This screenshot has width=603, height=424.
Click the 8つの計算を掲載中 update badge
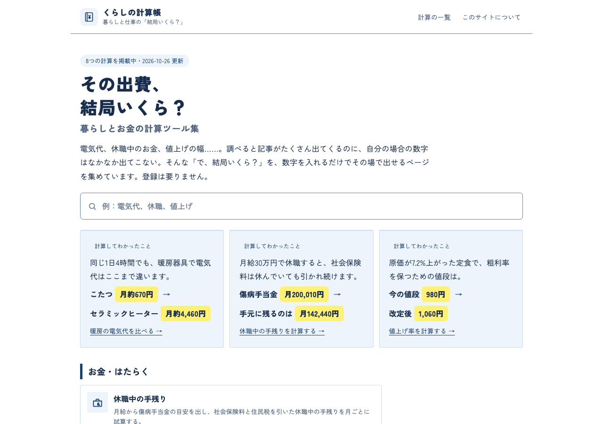tap(135, 61)
